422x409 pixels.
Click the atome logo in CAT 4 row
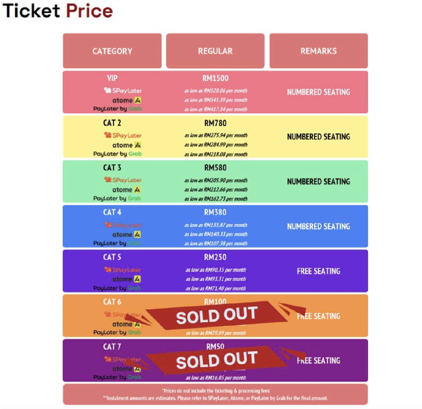127,235
